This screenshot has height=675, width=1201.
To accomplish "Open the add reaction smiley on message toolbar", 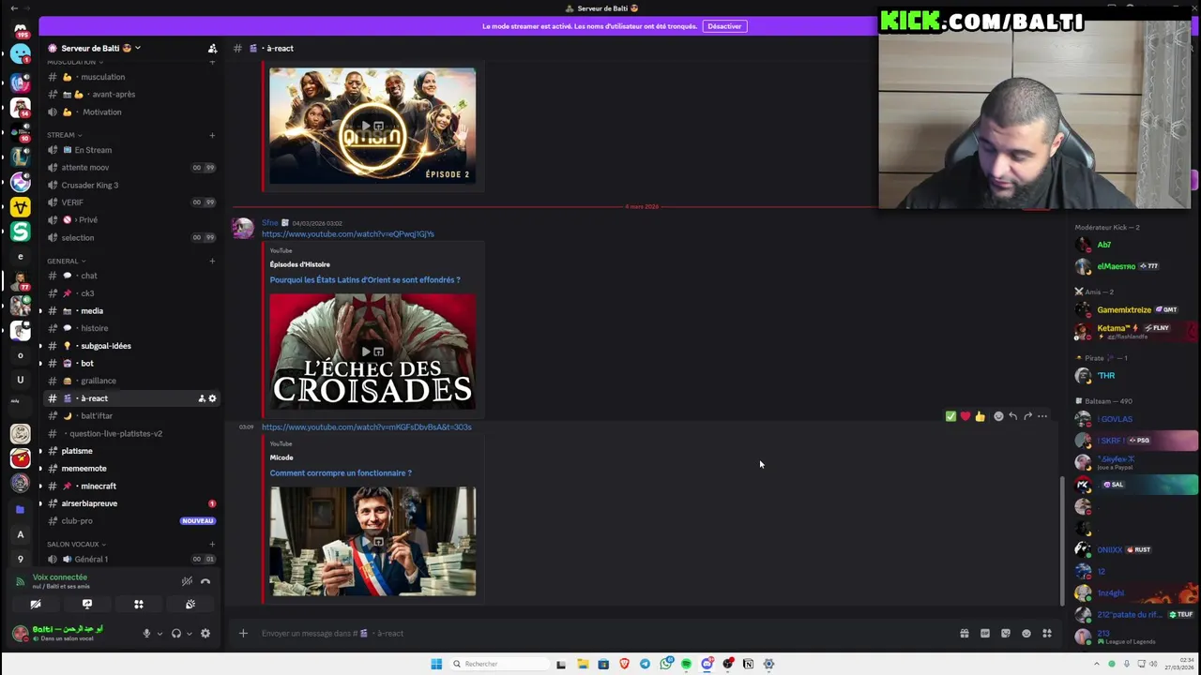I will tap(998, 416).
